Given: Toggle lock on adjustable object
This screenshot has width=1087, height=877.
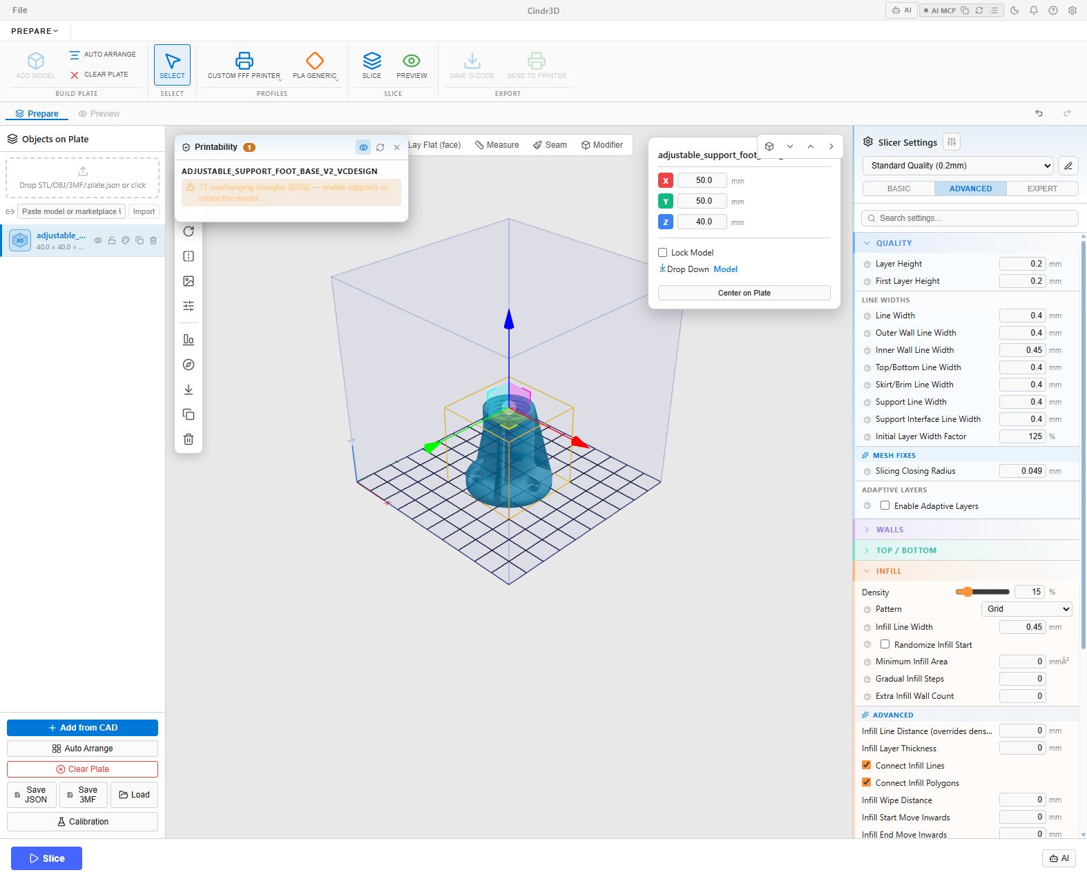Looking at the screenshot, I should (112, 240).
